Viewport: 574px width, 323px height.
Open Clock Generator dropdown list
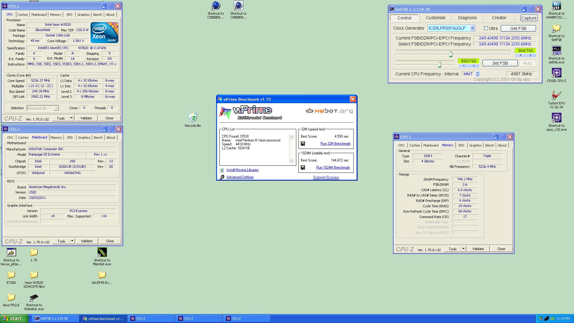(472, 28)
